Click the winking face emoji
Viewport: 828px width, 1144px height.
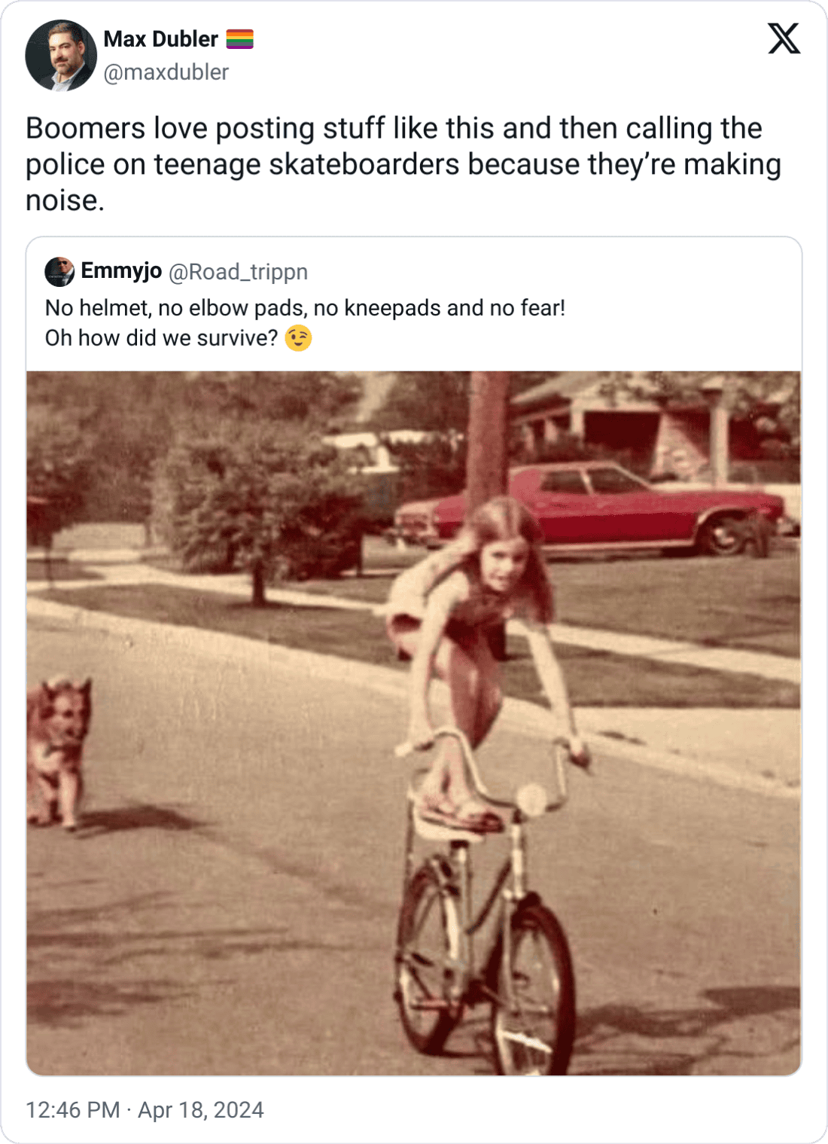tap(298, 338)
